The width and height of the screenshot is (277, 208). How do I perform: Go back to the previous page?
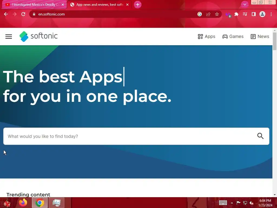coord(6,14)
